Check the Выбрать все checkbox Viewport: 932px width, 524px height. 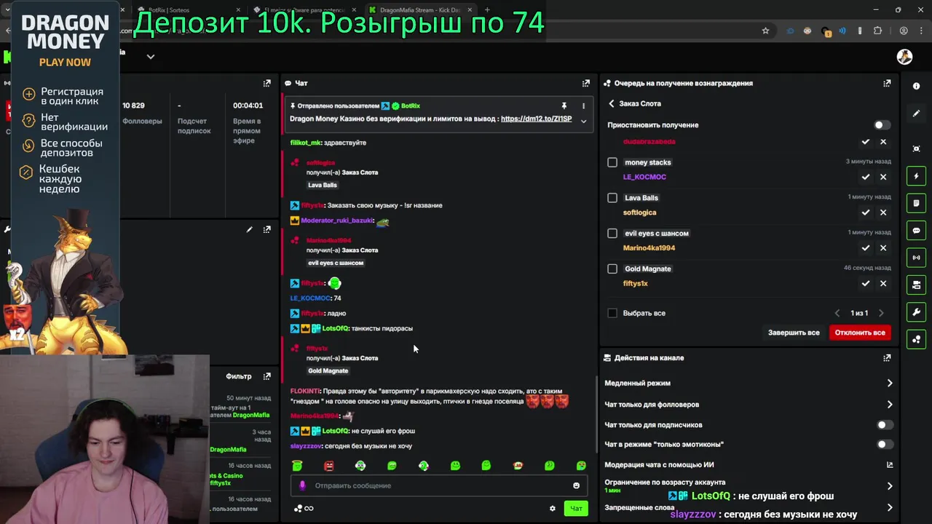point(612,313)
